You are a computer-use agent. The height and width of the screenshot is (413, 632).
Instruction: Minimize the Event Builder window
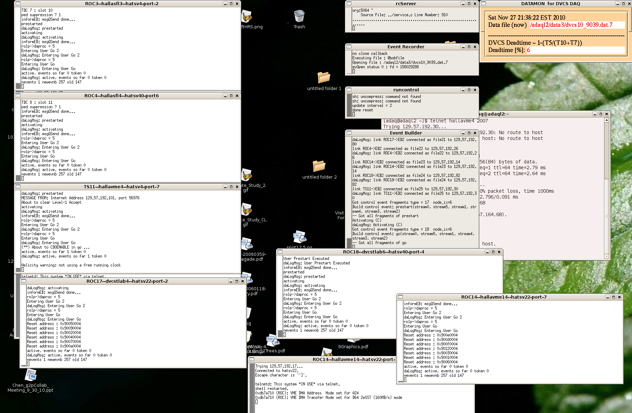tap(463, 133)
